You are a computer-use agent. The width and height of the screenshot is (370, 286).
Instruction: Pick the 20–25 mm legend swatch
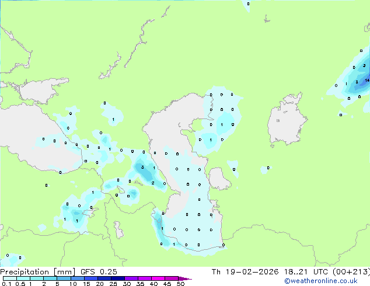point(104,278)
